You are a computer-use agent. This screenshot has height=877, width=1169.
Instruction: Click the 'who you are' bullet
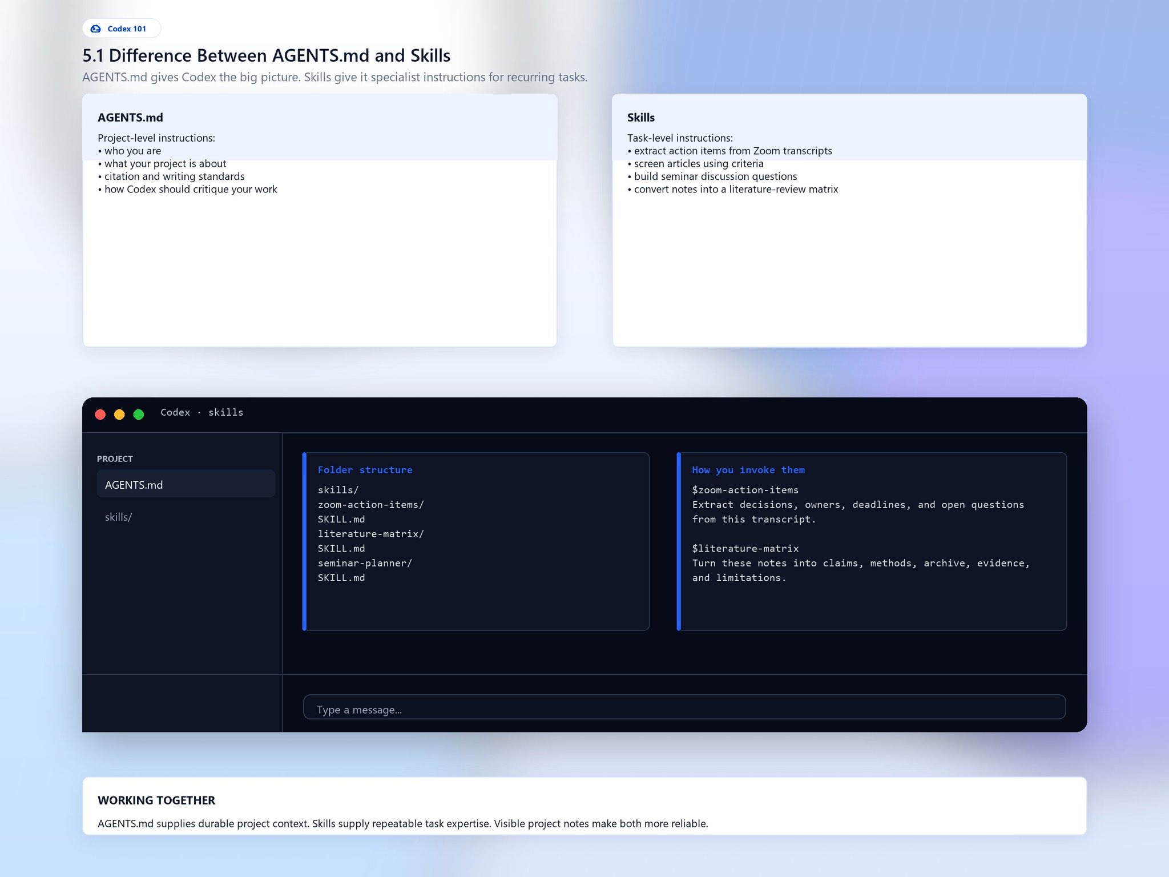(130, 151)
